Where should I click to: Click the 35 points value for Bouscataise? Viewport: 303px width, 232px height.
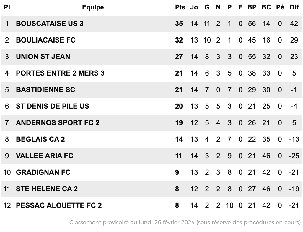coord(179,24)
